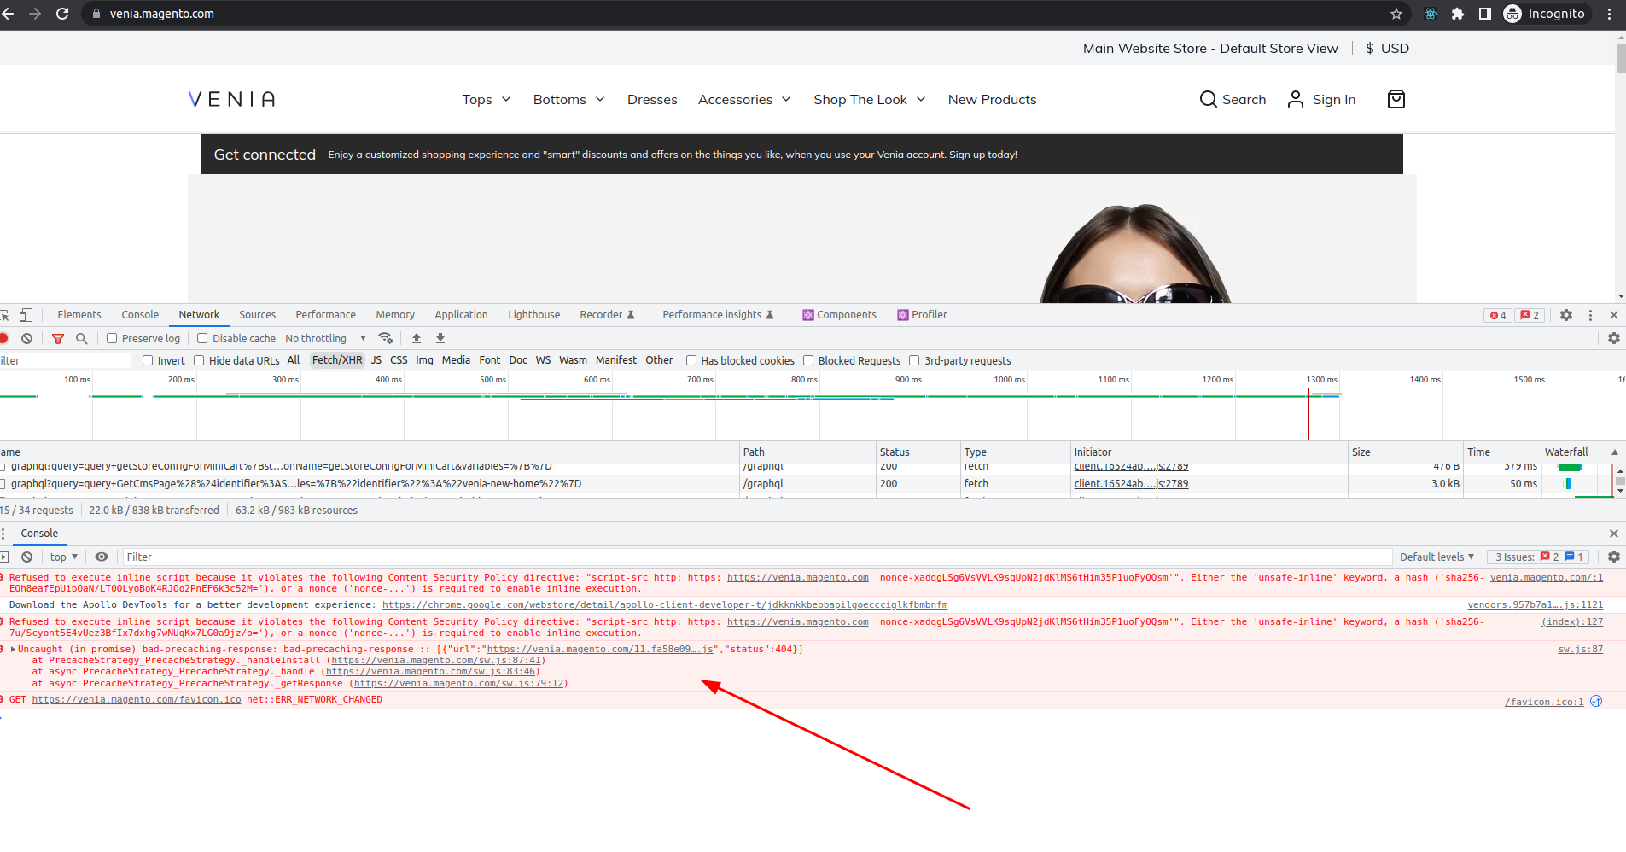Clear the network log
1626x852 pixels.
click(26, 338)
